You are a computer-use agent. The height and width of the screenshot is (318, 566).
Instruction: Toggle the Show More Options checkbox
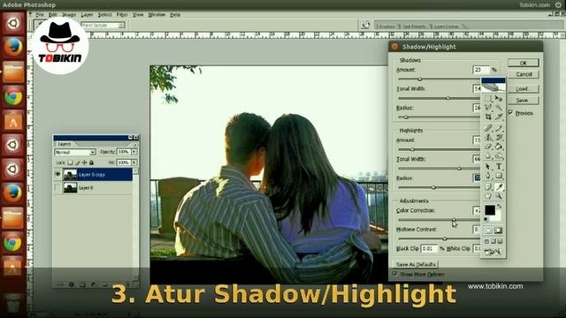click(395, 274)
